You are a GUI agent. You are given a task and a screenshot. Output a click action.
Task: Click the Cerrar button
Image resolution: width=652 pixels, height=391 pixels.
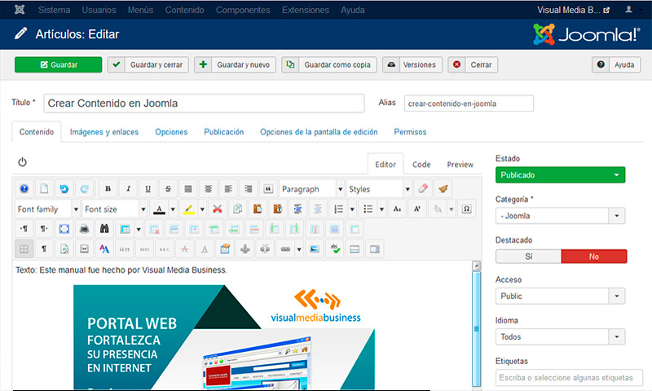[473, 64]
